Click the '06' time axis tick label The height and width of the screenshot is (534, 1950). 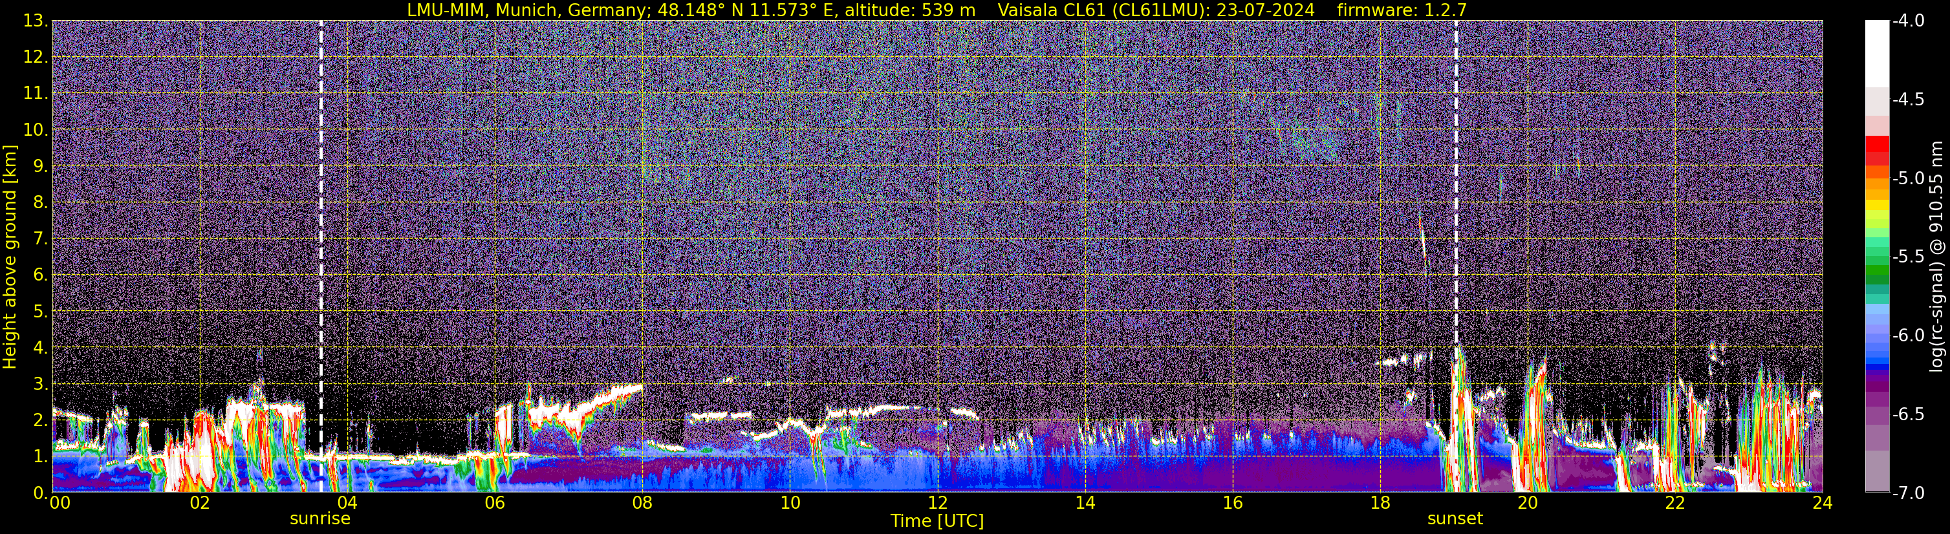click(x=494, y=503)
